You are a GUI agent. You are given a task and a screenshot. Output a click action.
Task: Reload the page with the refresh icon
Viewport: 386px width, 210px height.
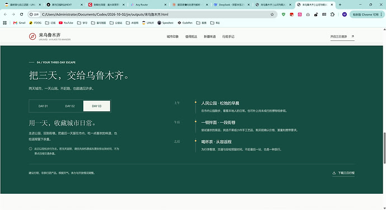tap(21, 15)
